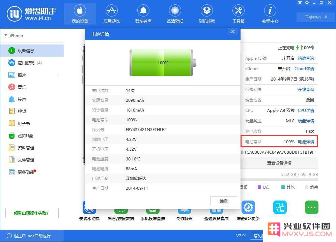Click version label V7.91
The image size is (336, 242).
coord(241,236)
